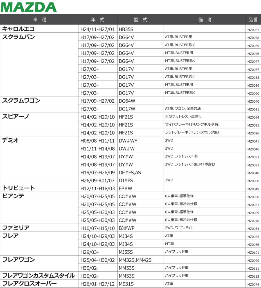Select the スクラムワゴン row label
Image resolution: width=261 pixels, height=288 pixels.
click(21, 100)
